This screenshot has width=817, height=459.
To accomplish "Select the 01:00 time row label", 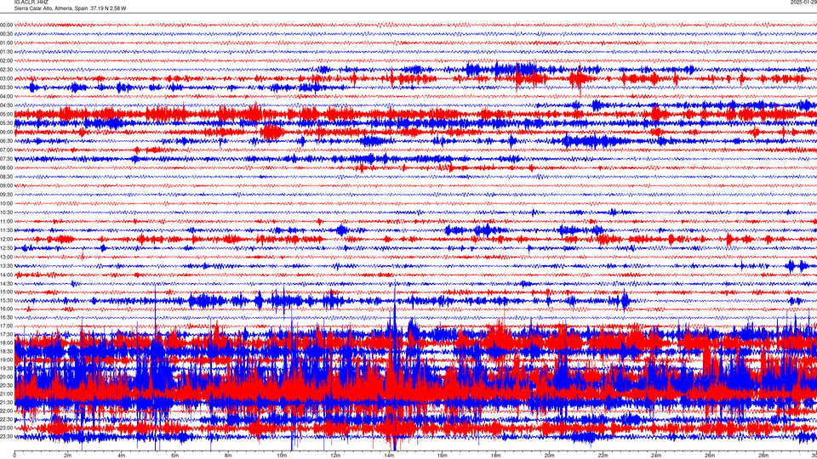I will pos(6,42).
